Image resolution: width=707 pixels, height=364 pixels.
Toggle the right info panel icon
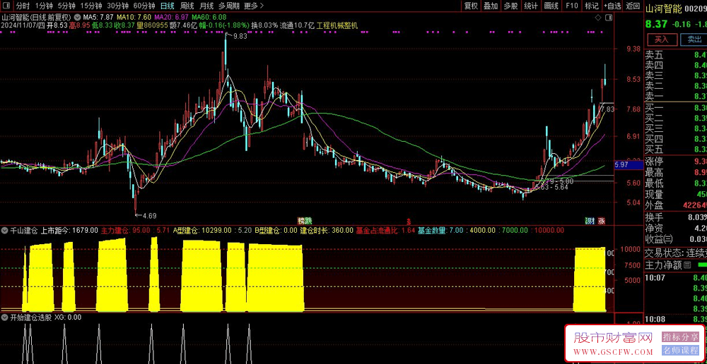click(x=609, y=17)
